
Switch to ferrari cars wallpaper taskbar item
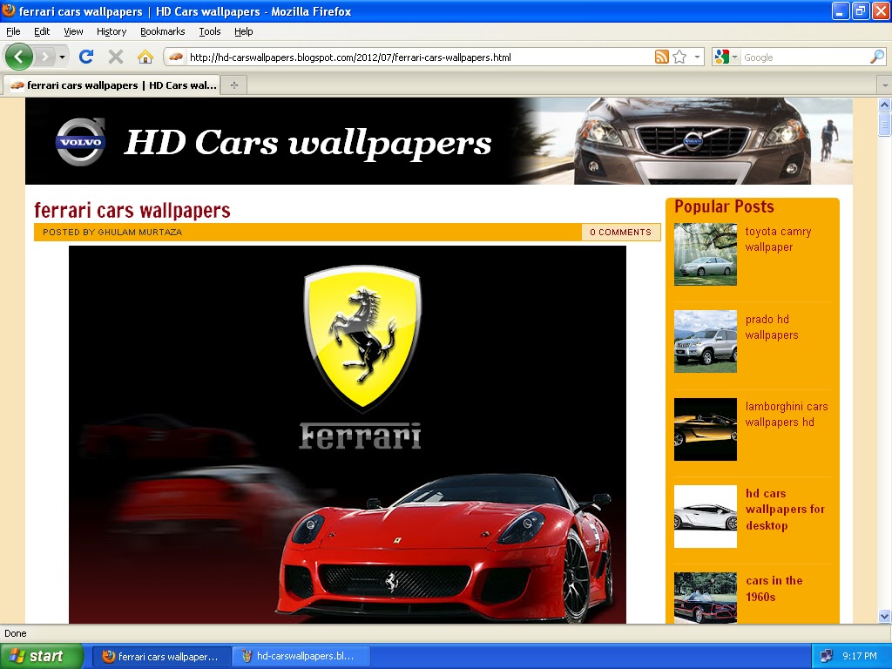[x=161, y=656]
